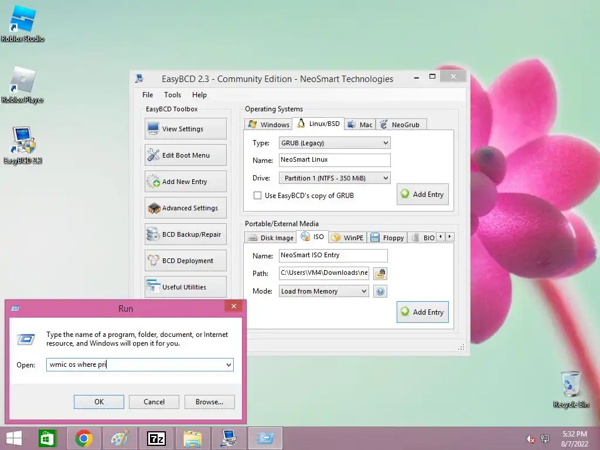Click the muted volume tray icon

(530, 438)
